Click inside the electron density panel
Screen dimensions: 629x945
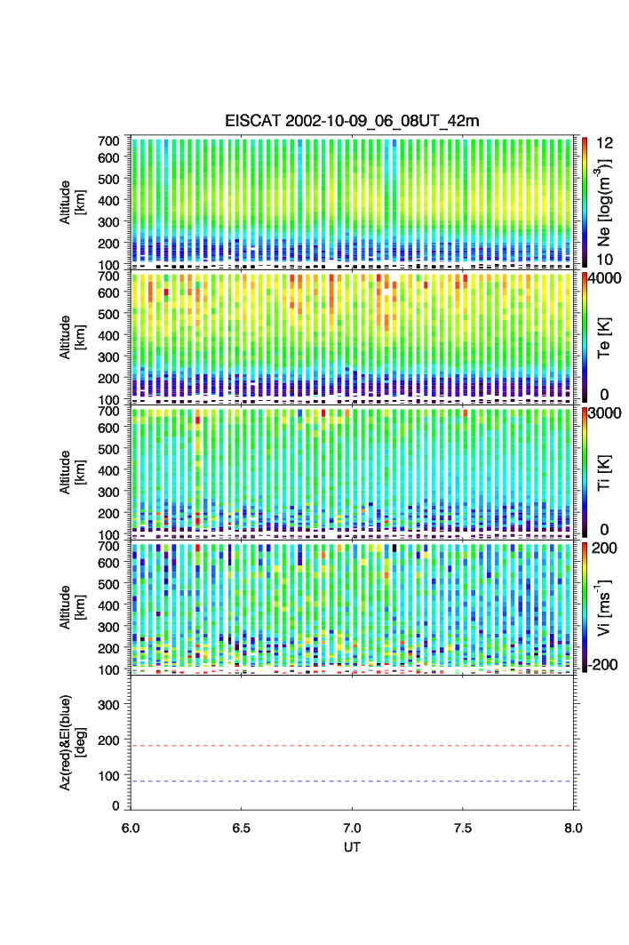(x=352, y=201)
